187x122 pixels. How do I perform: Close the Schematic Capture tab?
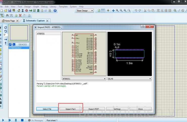click(x=47, y=21)
